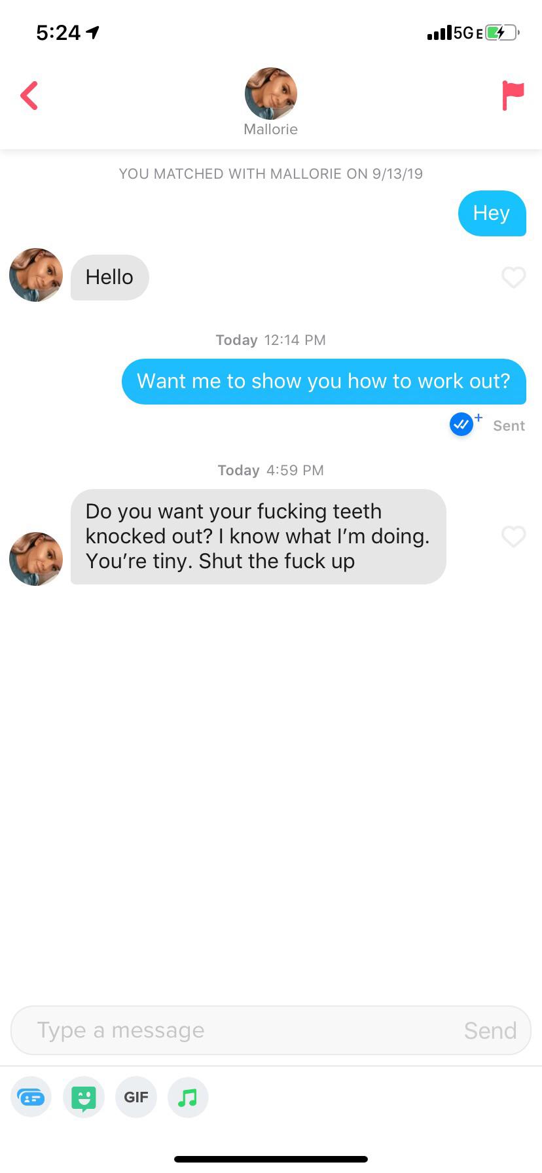This screenshot has height=1173, width=542.
Task: Select the "Want me to show you" bubble
Action: (x=324, y=382)
